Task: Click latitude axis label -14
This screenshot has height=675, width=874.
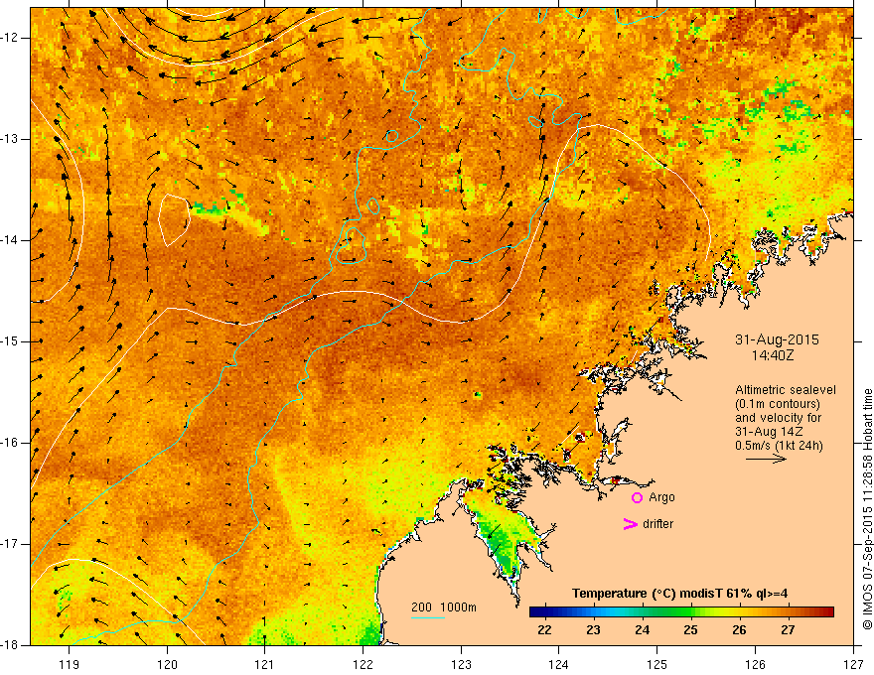Action: pos(11,240)
